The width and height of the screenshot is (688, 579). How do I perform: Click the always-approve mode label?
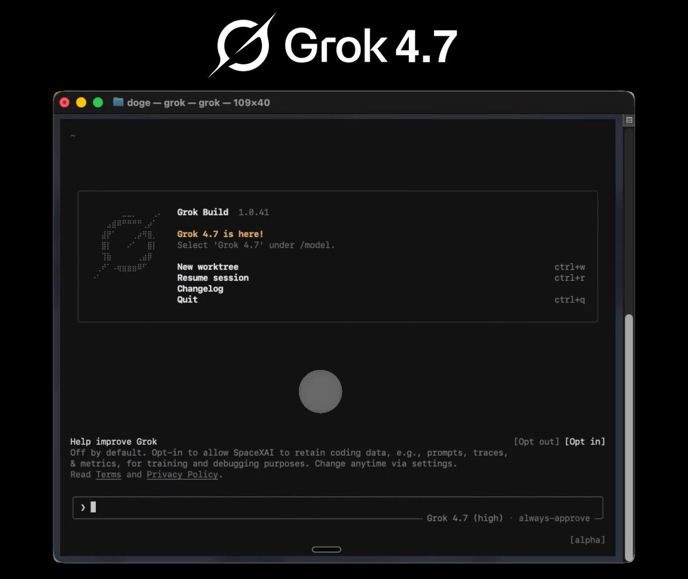[x=554, y=518]
